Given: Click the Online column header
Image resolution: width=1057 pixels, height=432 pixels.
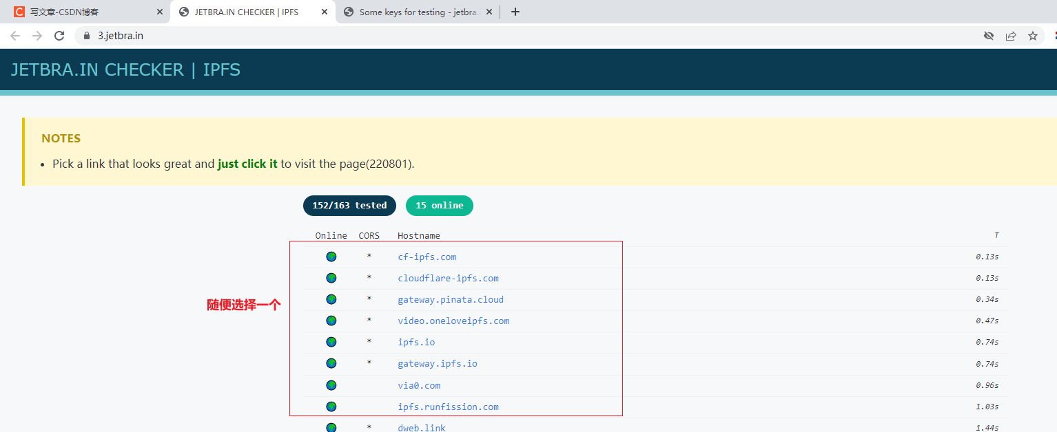Looking at the screenshot, I should [x=331, y=235].
